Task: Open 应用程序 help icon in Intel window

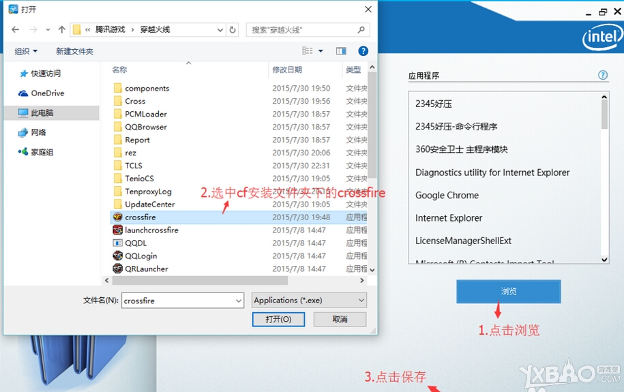Action: tap(603, 75)
